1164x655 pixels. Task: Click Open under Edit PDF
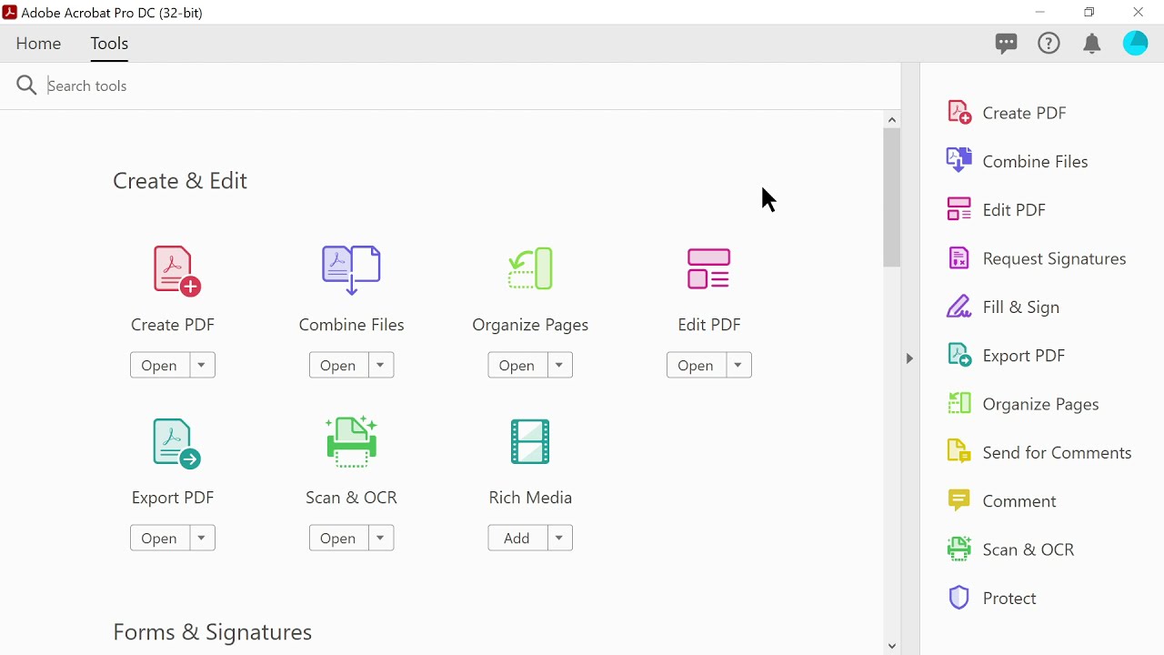tap(696, 365)
